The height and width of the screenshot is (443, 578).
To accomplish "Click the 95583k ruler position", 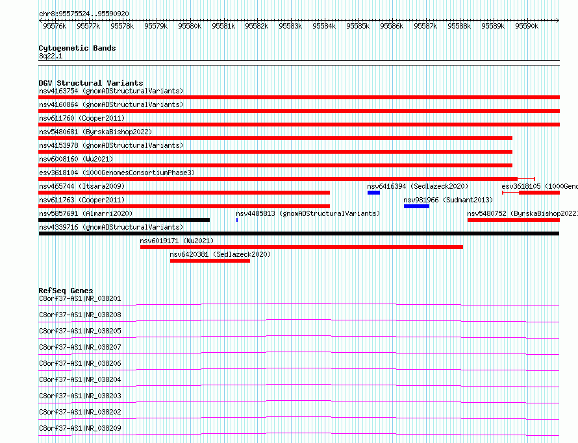I will click(x=290, y=26).
